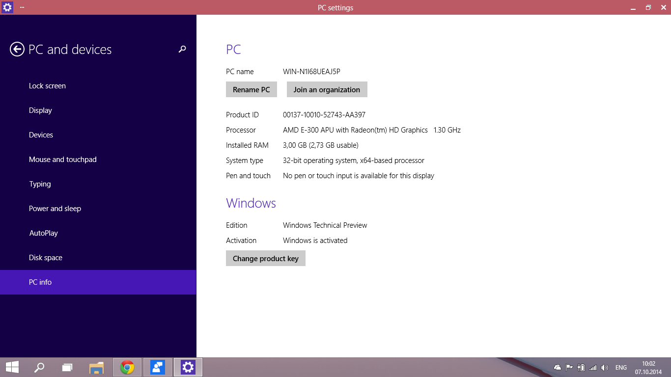Image resolution: width=671 pixels, height=377 pixels.
Task: Click the network signal tray icon
Action: (593, 368)
